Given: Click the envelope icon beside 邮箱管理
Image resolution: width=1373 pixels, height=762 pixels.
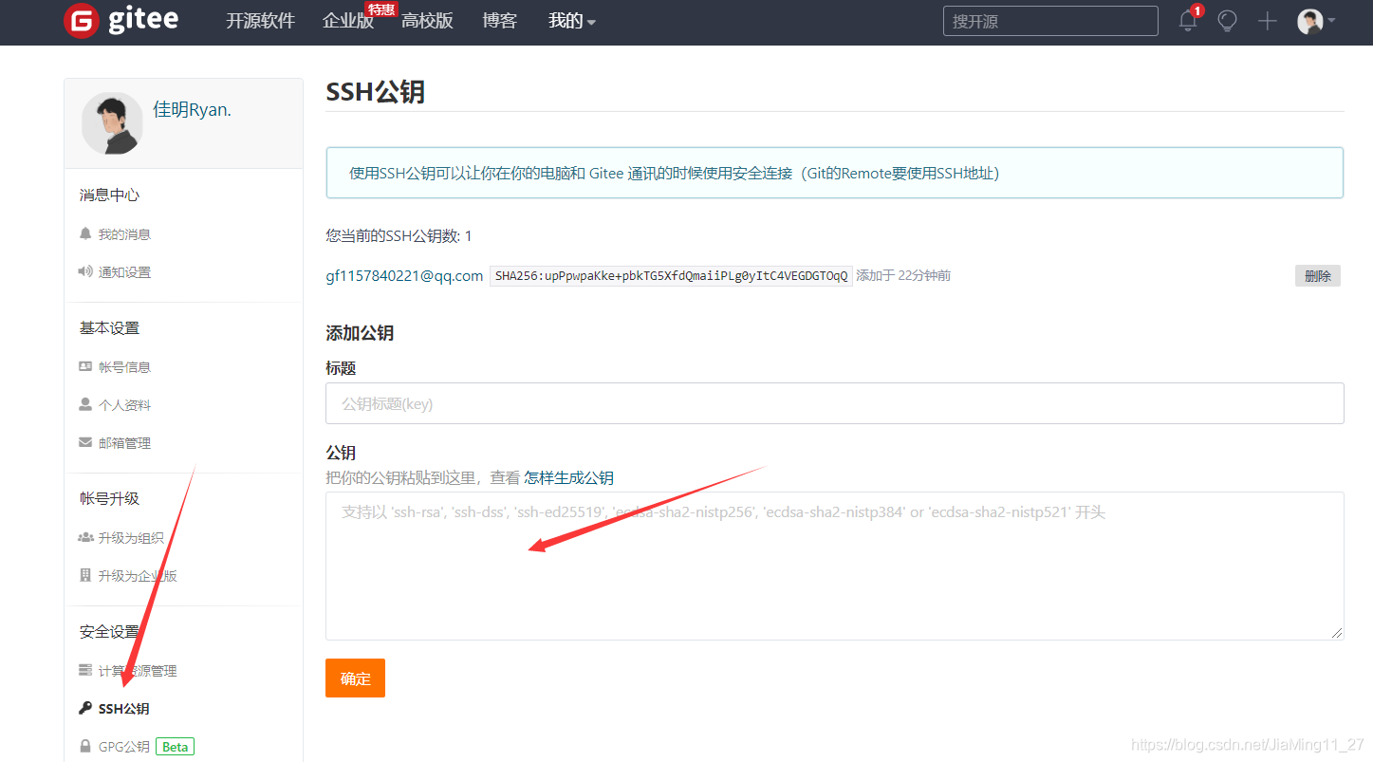Looking at the screenshot, I should point(85,442).
